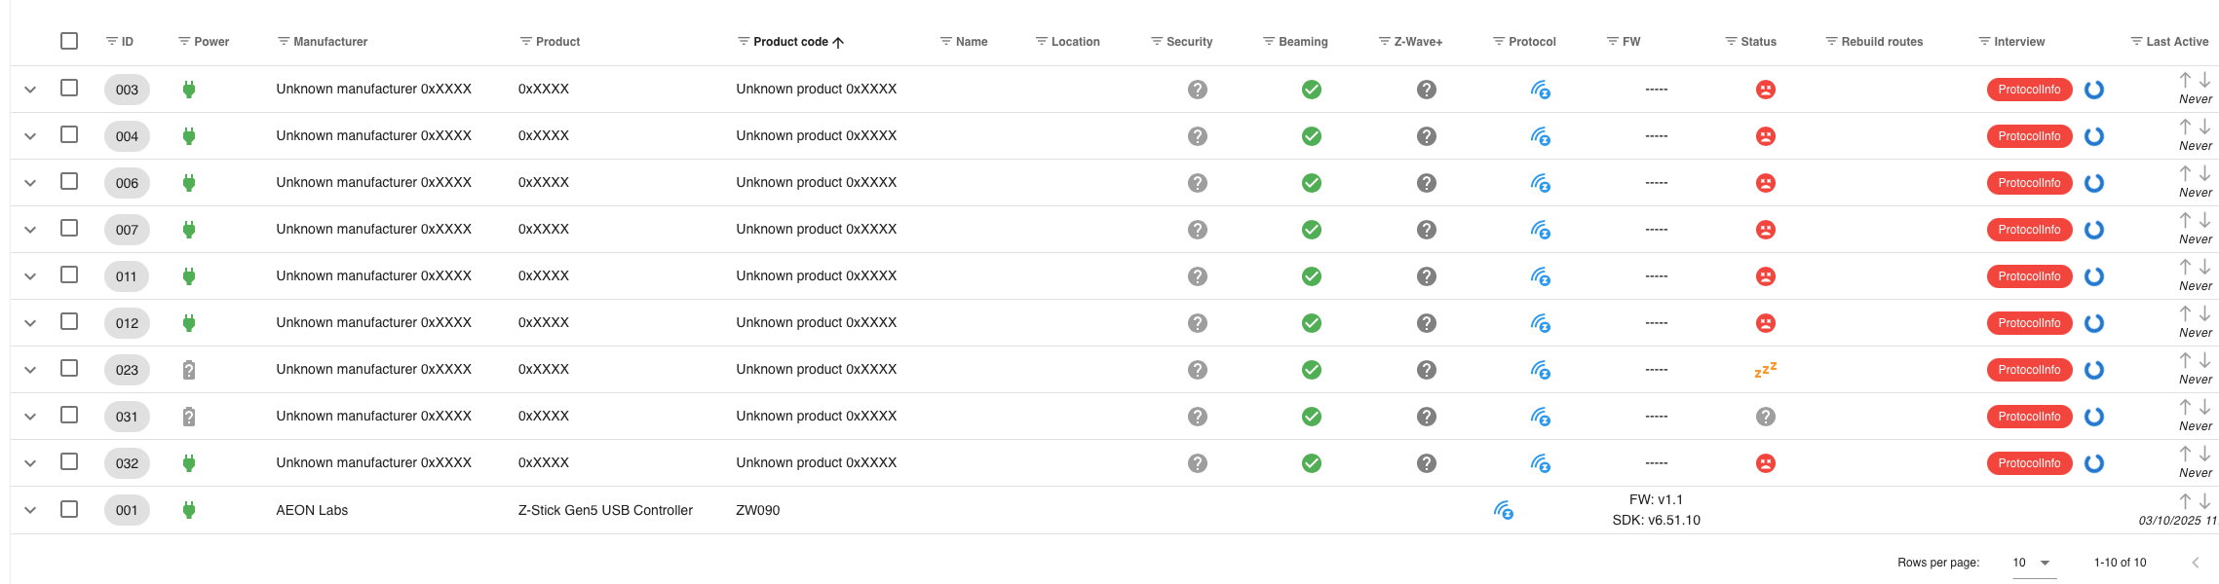This screenshot has height=584, width=2219.
Task: Click the ProtocolInfo badge for node 007
Action: [2029, 230]
